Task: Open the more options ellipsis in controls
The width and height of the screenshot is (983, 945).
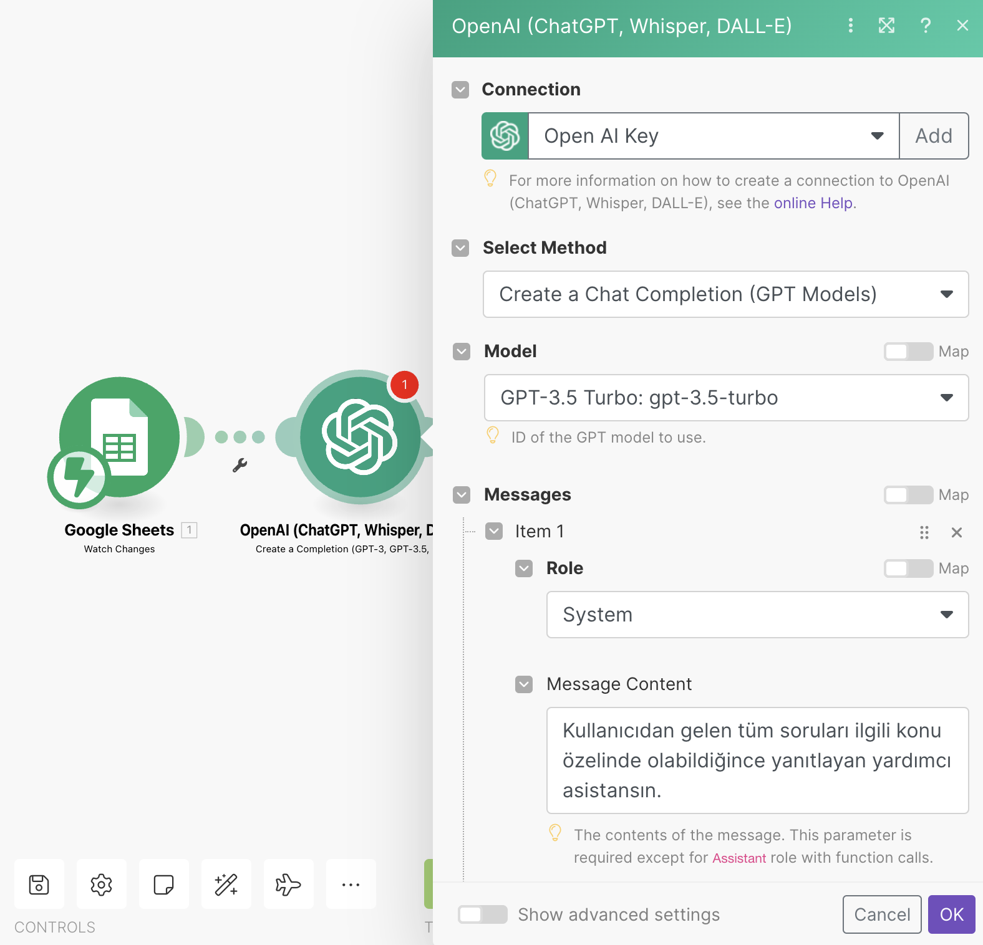Action: click(351, 884)
